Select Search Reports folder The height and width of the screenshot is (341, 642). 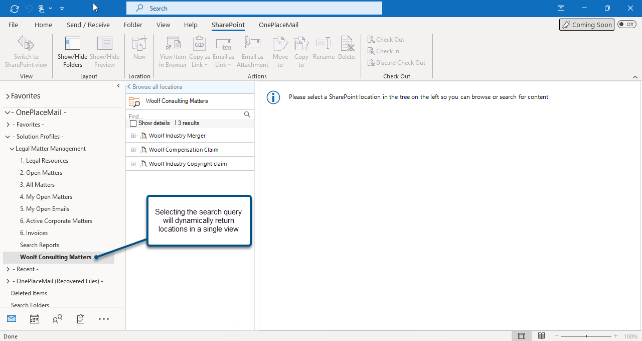40,245
